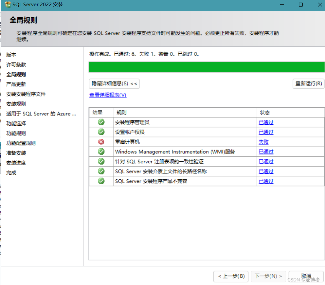Viewport: 325px width, 285px height.
Task: Click the 已通过 link for 安装程序管理员
Action: 266,122
